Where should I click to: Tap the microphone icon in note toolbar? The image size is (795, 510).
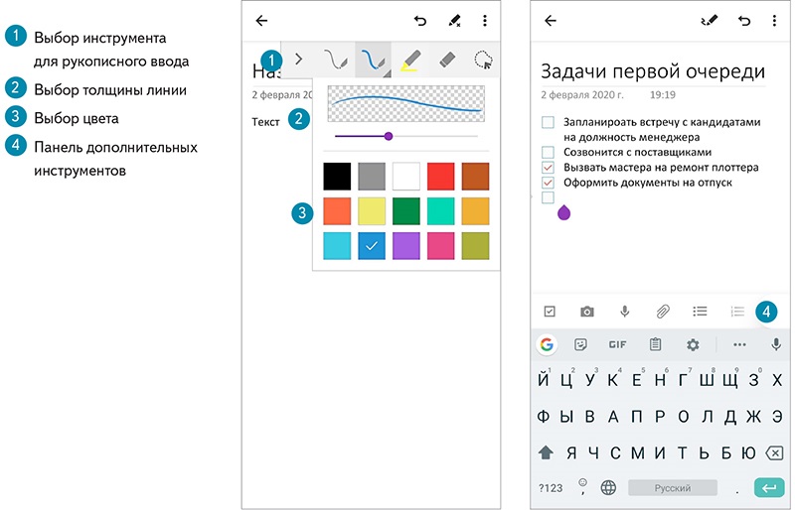[x=625, y=312]
